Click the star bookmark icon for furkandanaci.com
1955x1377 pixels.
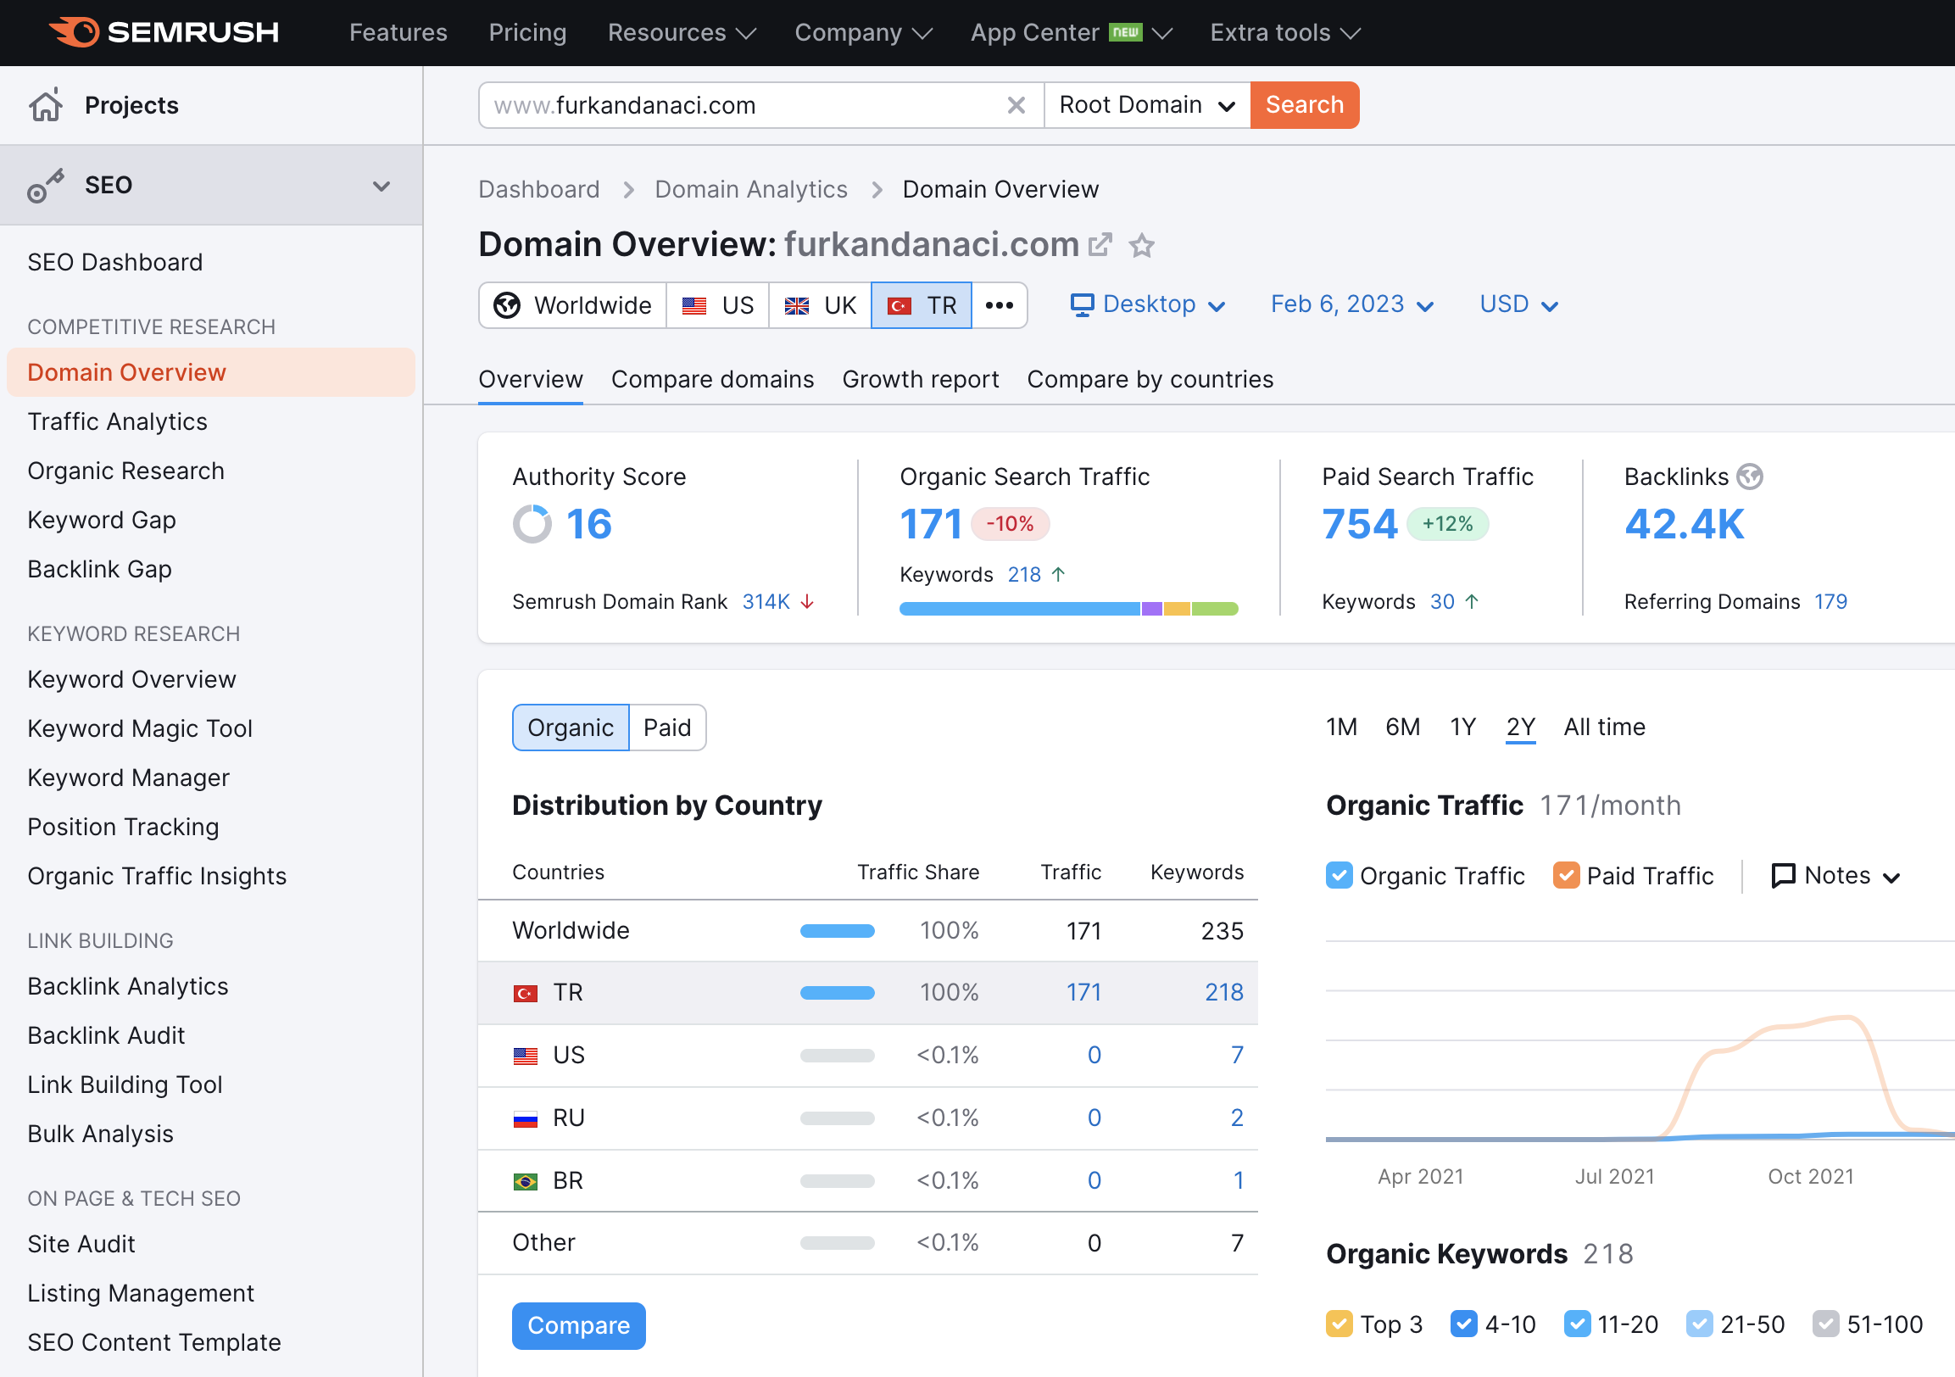1143,246
